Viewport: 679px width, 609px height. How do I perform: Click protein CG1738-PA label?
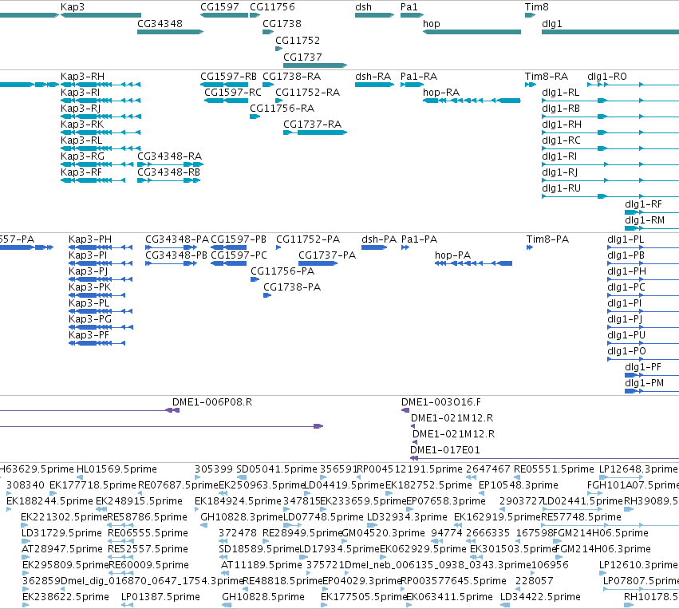click(x=292, y=287)
